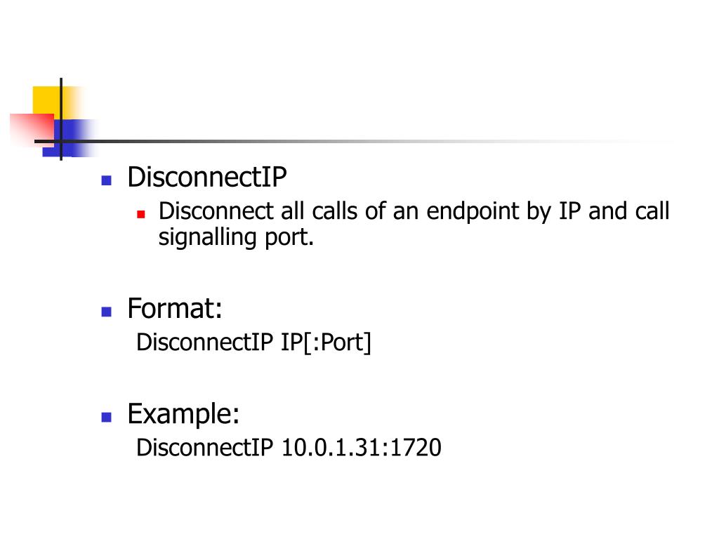Click the Format: heading

click(175, 308)
